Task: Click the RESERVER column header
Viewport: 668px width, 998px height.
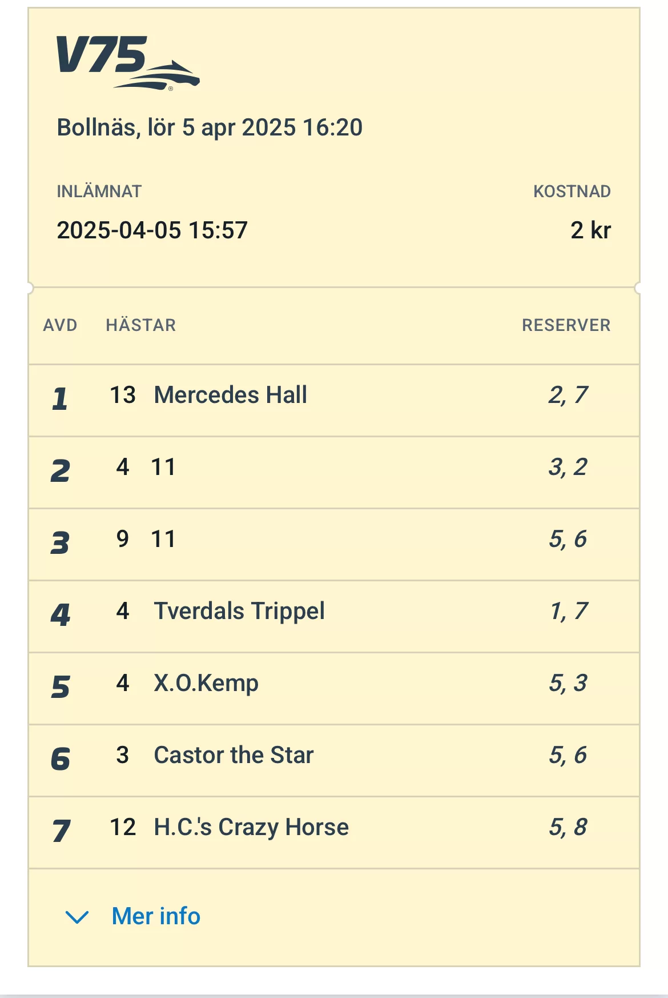Action: coord(566,325)
